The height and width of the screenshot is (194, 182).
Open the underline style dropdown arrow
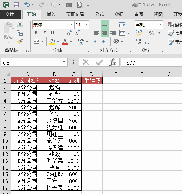tap(59, 33)
